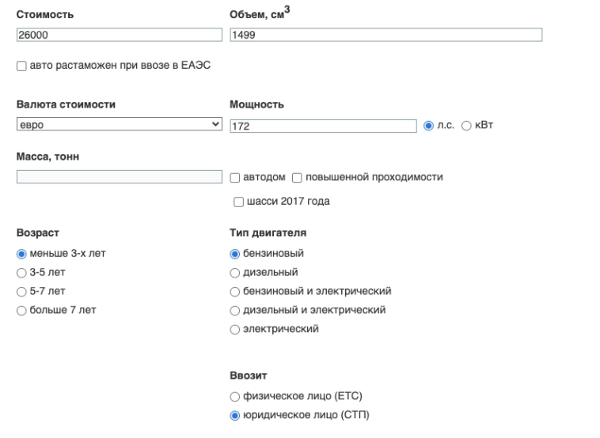Choose бензиновый и электрический engine type
The width and height of the screenshot is (600, 438).
(234, 291)
